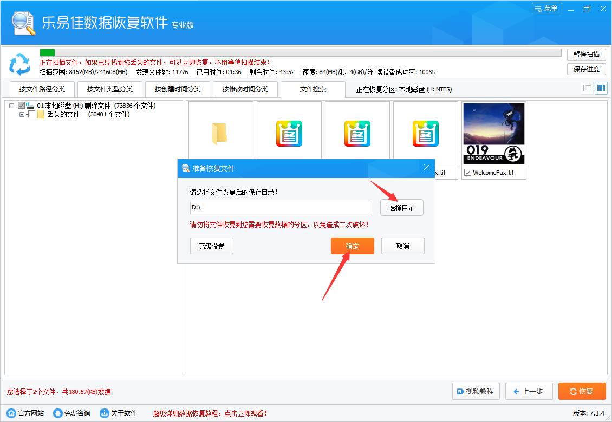612x422 pixels.
Task: Click the green scan progress bar
Action: pyautogui.click(x=46, y=52)
